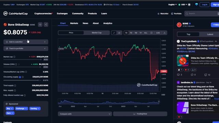This screenshot has width=219, height=123.
Task: Click the Log In button
Action: 205,4
